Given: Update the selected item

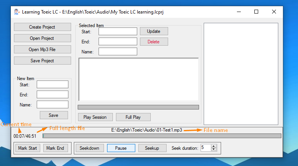Looking at the screenshot, I should click(154, 31).
